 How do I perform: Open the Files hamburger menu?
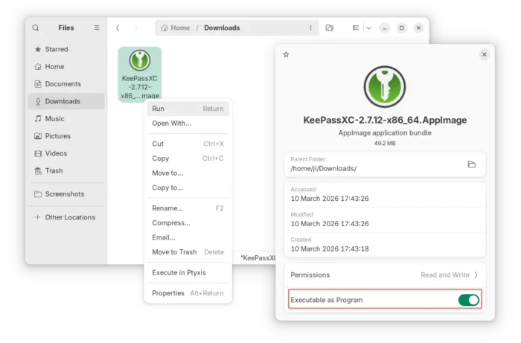pyautogui.click(x=97, y=28)
